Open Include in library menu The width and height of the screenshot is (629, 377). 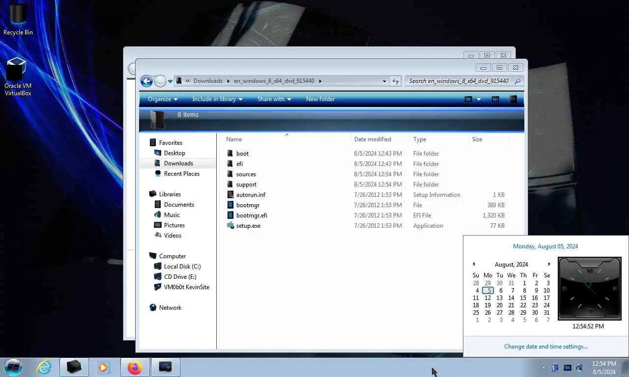(217, 99)
